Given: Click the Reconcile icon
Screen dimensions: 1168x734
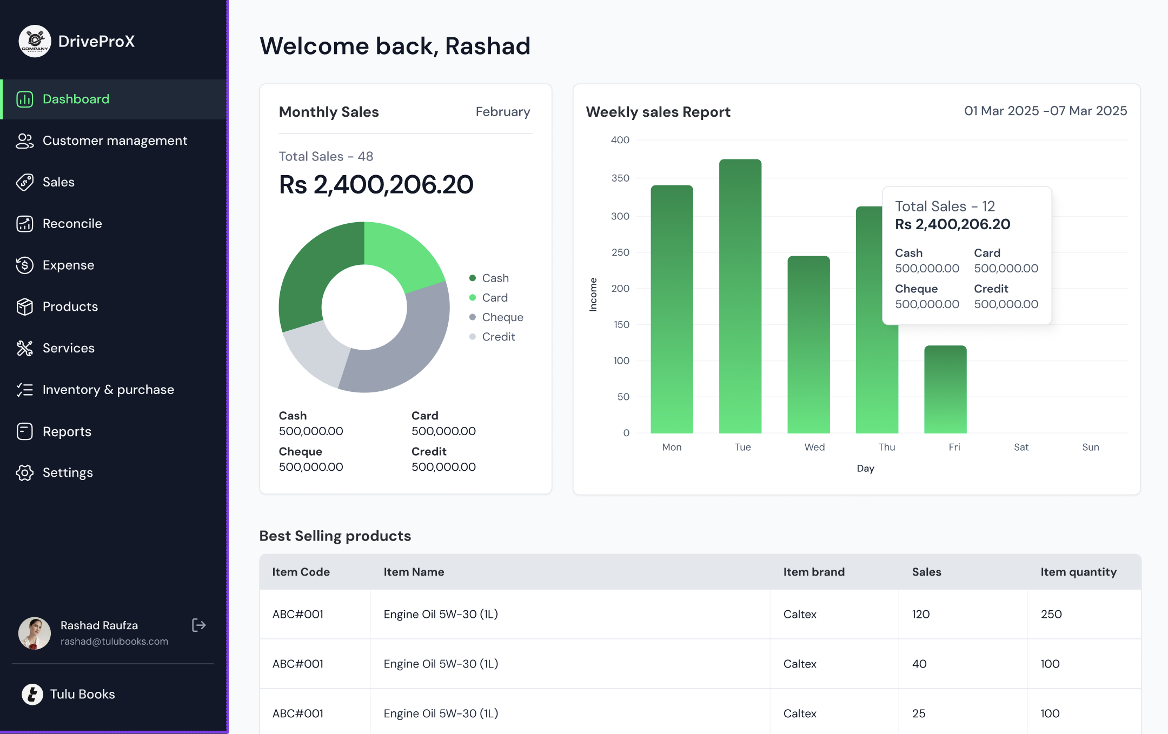Looking at the screenshot, I should coord(24,223).
